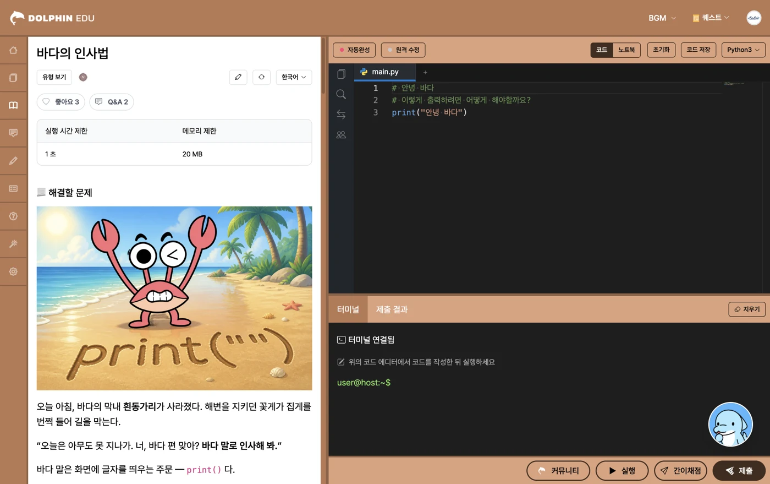The height and width of the screenshot is (484, 770).
Task: Select the main.py editor tab
Action: (385, 72)
